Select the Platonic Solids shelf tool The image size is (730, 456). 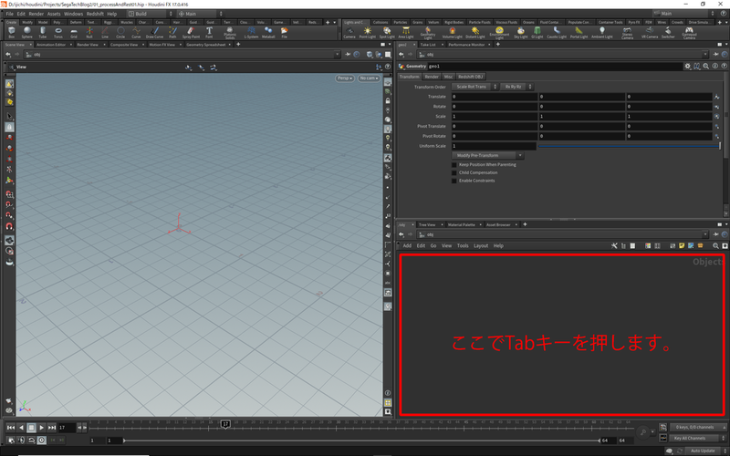pyautogui.click(x=230, y=33)
